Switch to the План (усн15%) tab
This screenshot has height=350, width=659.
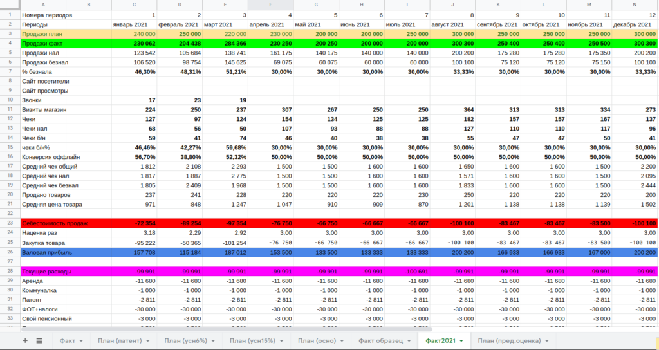coord(254,341)
